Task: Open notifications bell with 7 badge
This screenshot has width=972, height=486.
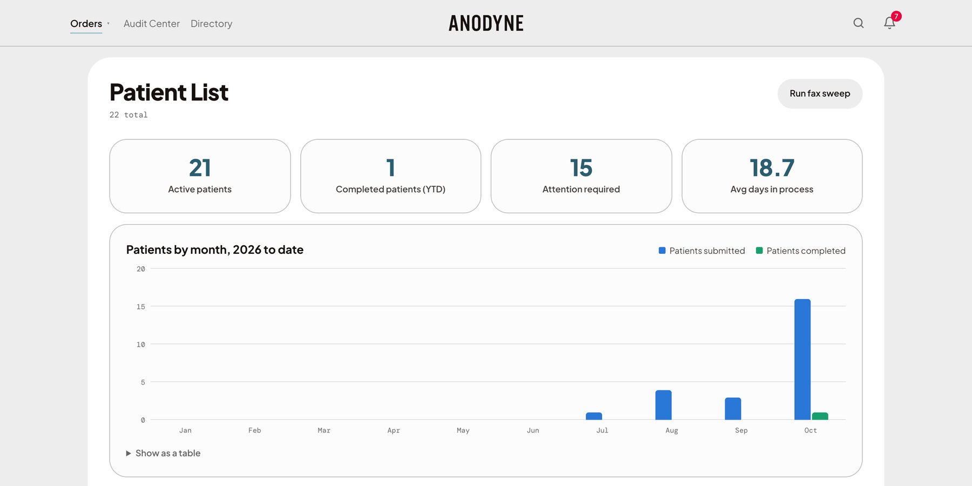Action: pyautogui.click(x=891, y=22)
